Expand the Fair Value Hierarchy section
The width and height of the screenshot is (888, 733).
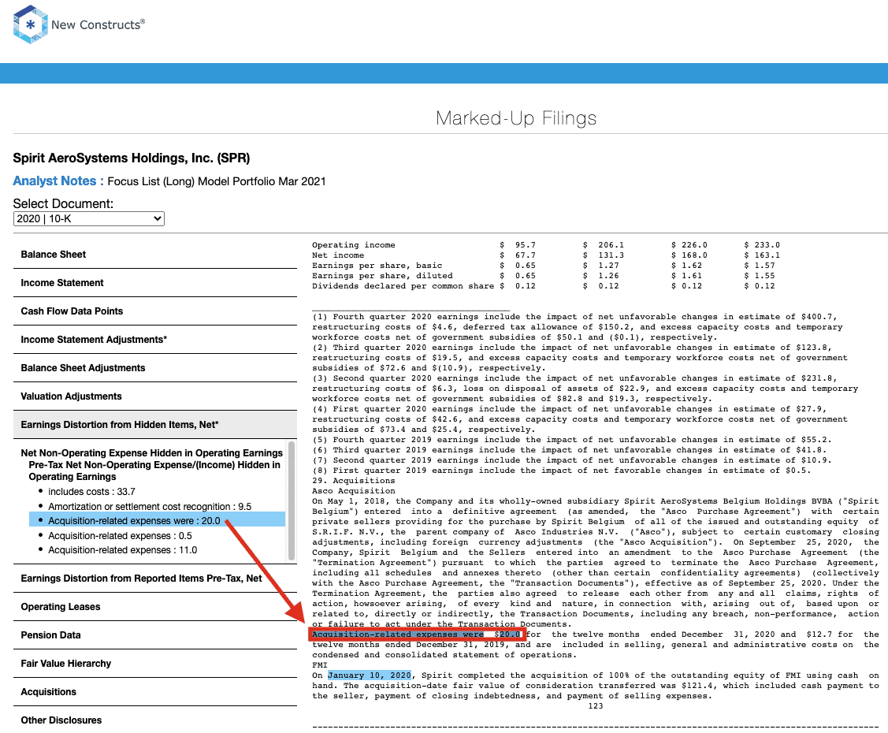click(154, 664)
